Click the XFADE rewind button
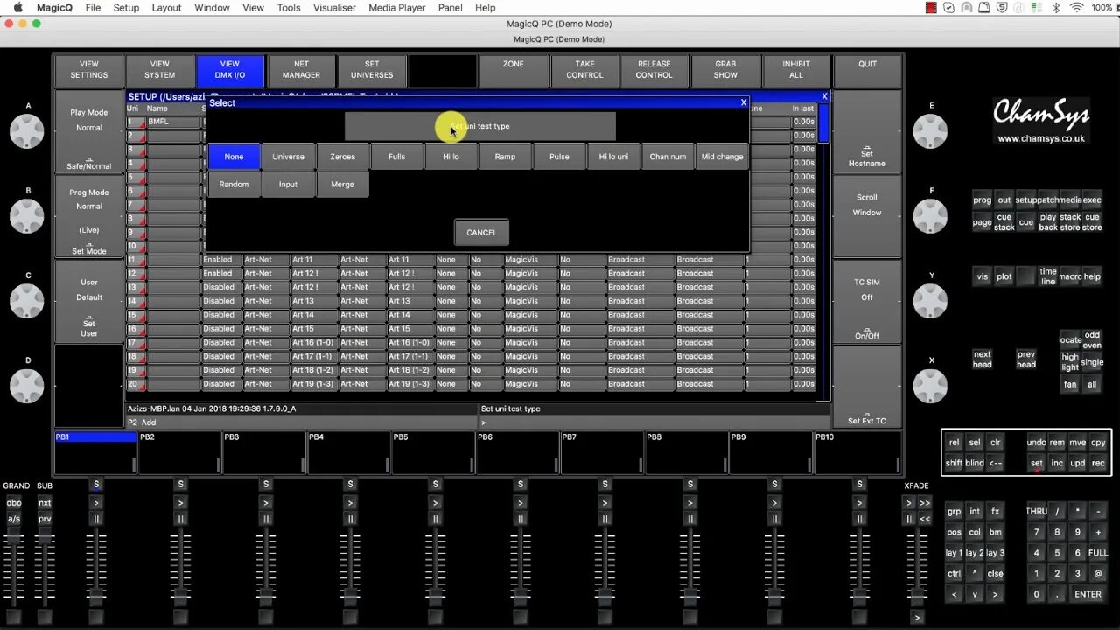Viewport: 1120px width, 630px height. (925, 519)
